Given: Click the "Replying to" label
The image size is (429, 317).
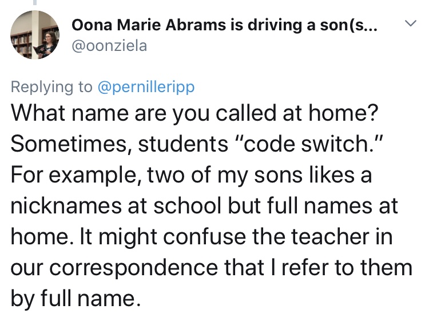Looking at the screenshot, I should coord(52,86).
